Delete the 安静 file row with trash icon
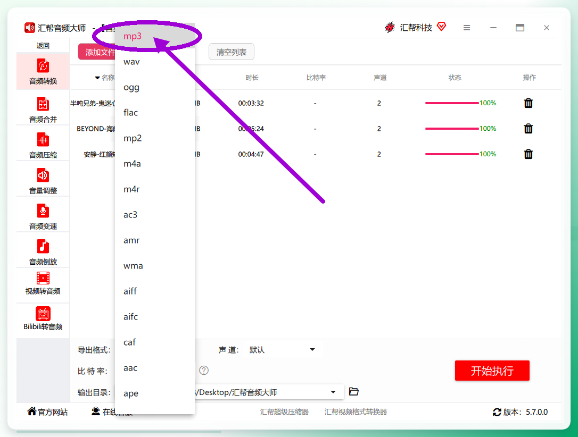 pos(528,154)
